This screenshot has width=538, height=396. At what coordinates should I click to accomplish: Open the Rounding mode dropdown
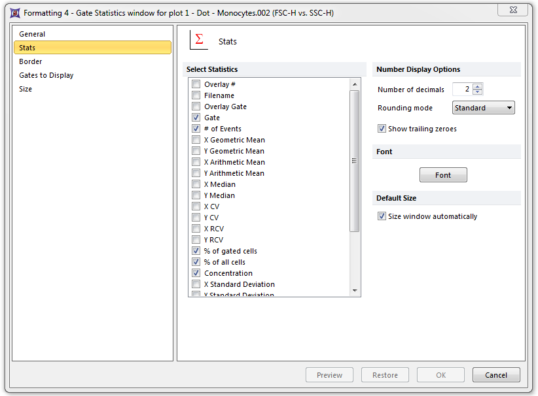483,108
